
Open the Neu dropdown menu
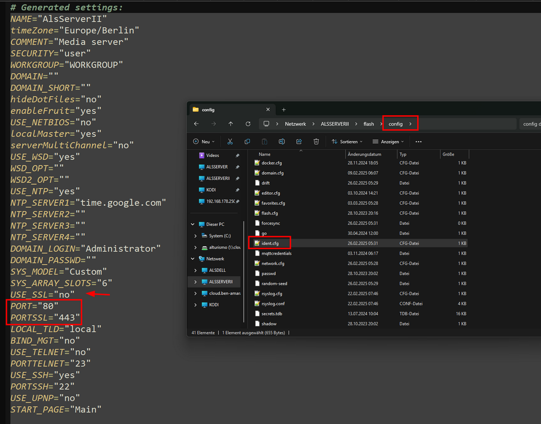[204, 141]
